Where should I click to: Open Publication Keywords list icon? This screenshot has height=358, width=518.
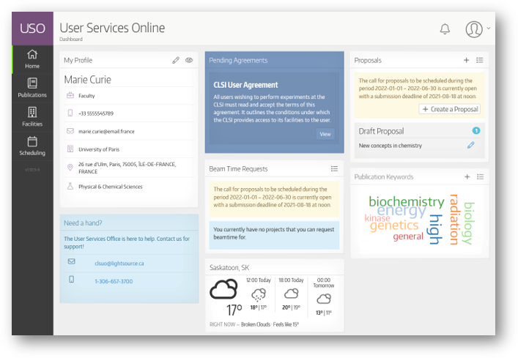[481, 177]
